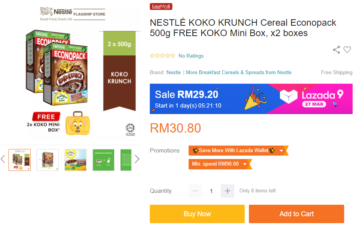
Task: Select the first product thumbnail
Action: [20, 160]
